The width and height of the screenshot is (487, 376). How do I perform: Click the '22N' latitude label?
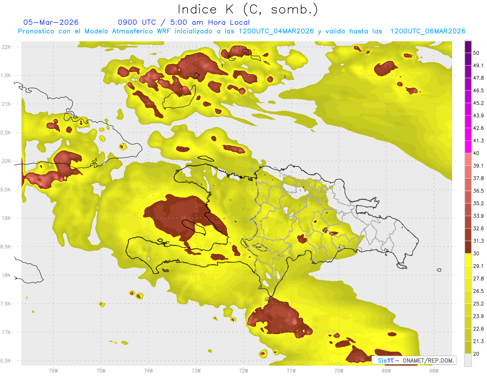[x=6, y=47]
